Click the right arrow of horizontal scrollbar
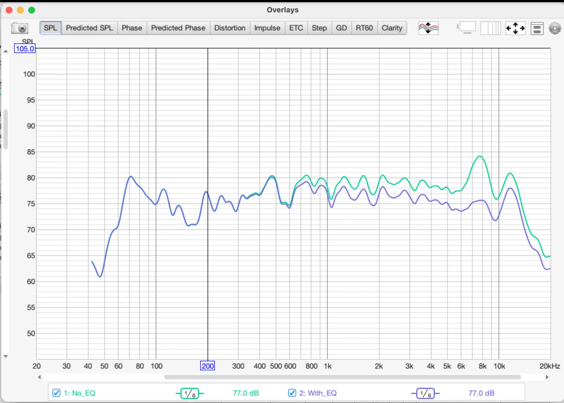 tap(547, 377)
